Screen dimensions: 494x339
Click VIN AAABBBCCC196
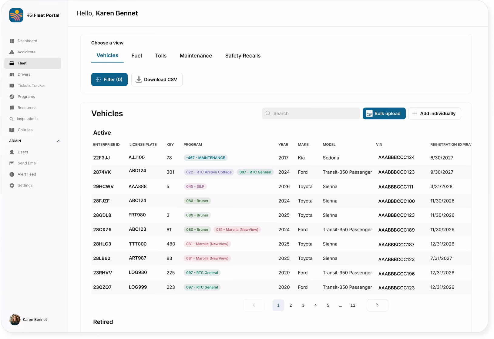click(x=396, y=274)
